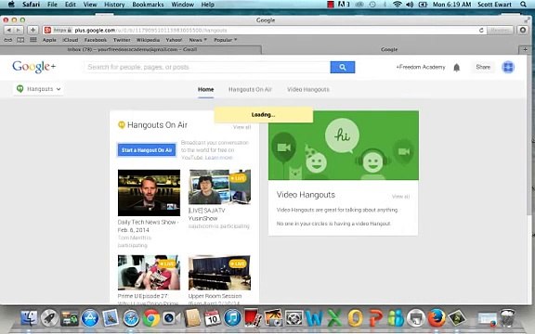Open the Twitter bookmark
535x334 pixels.
pyautogui.click(x=122, y=40)
